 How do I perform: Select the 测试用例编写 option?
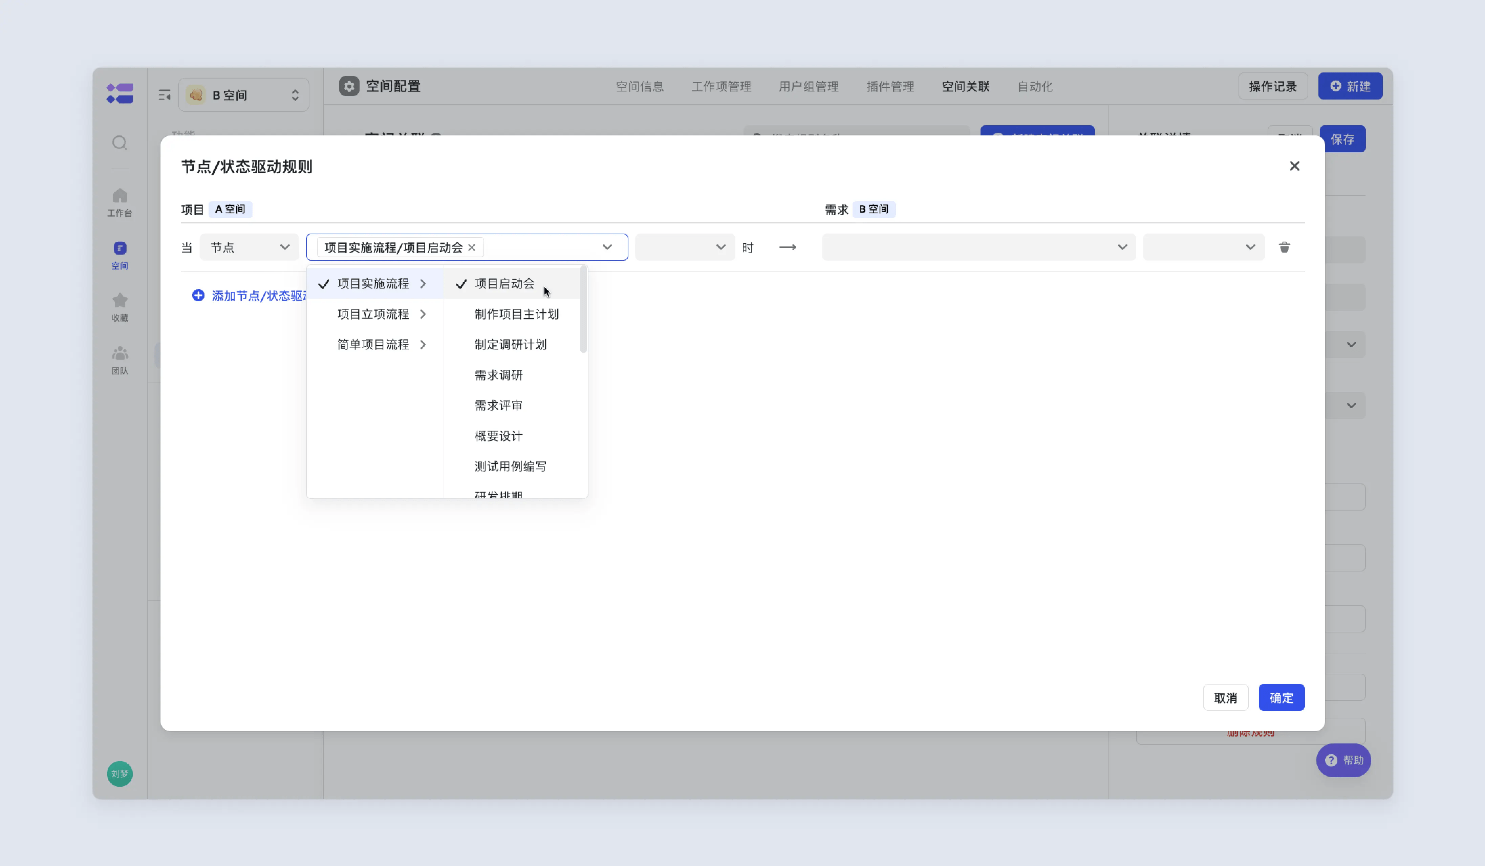[512, 467]
